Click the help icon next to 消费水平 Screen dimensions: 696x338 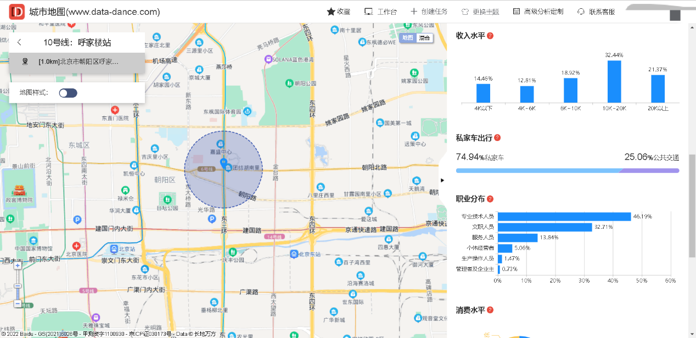coord(490,310)
